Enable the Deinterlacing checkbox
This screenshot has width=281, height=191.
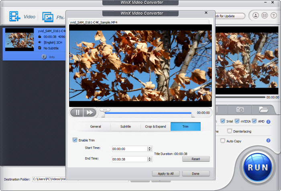(x=229, y=131)
